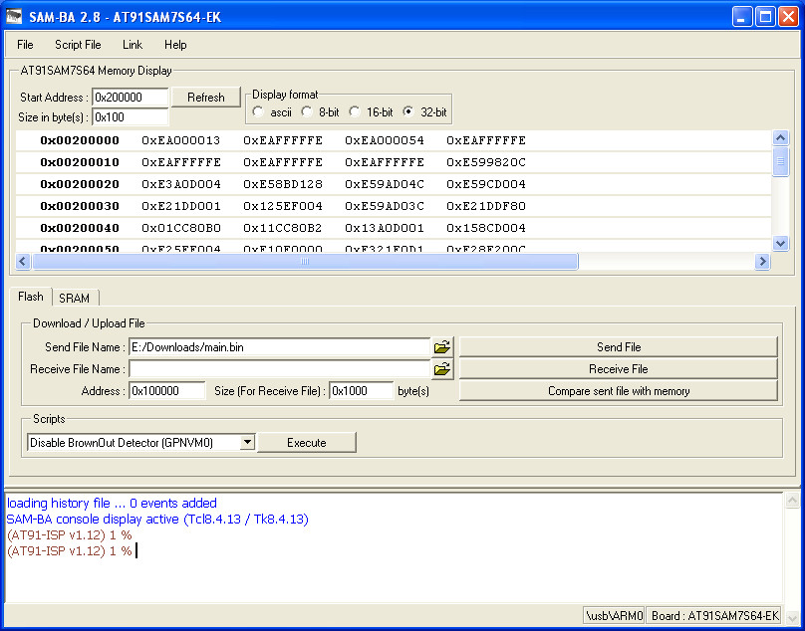Image resolution: width=805 pixels, height=631 pixels.
Task: Click memory display scroll up arrow
Action: point(780,138)
